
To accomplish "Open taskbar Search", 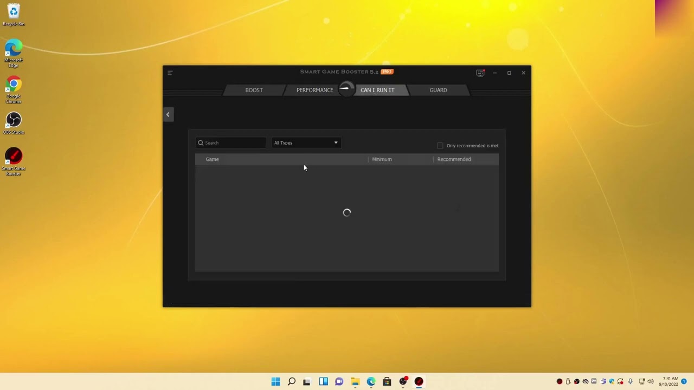I will tap(291, 381).
